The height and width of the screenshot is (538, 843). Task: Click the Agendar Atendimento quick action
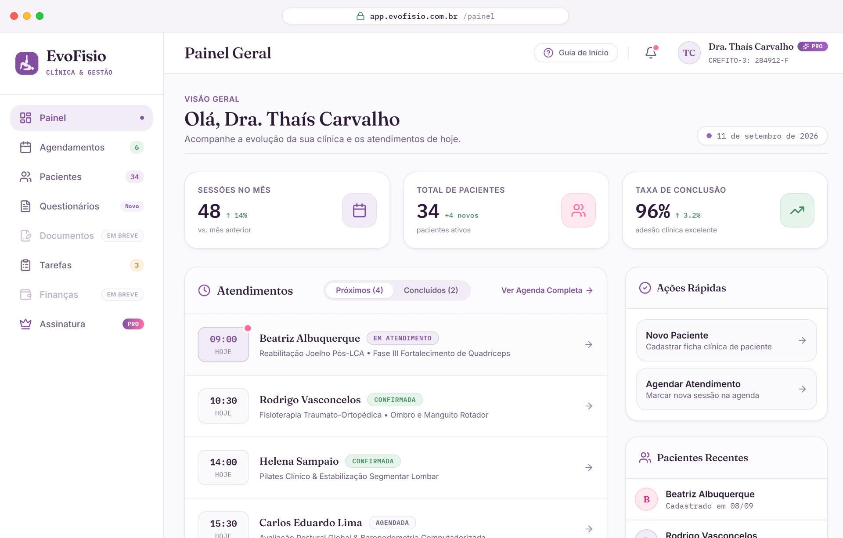click(726, 389)
